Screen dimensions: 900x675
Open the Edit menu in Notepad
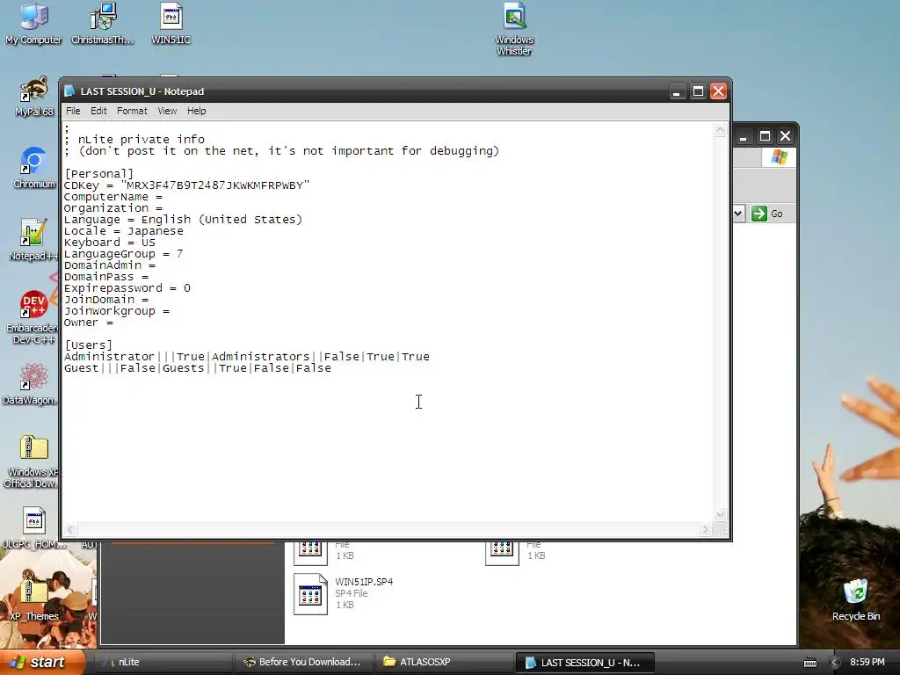coord(98,111)
